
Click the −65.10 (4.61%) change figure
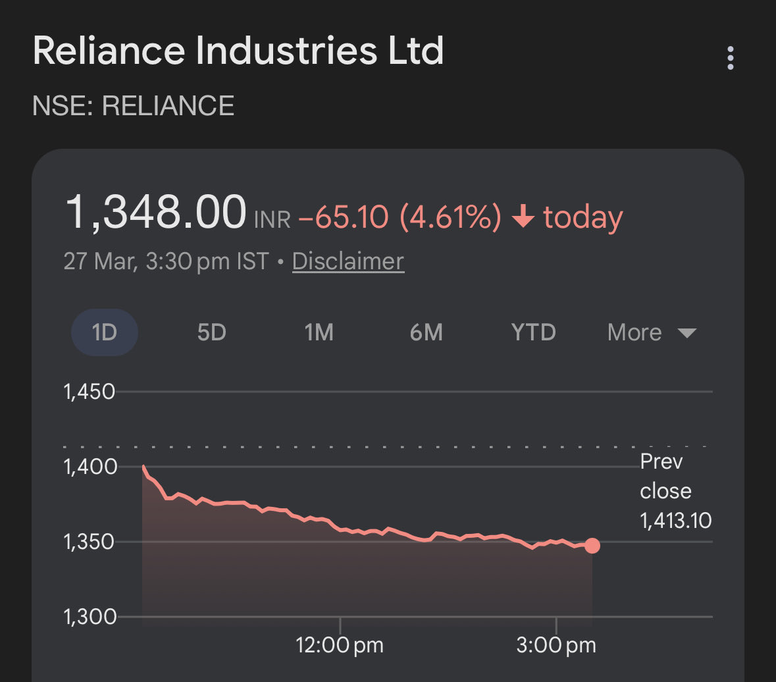[400, 218]
